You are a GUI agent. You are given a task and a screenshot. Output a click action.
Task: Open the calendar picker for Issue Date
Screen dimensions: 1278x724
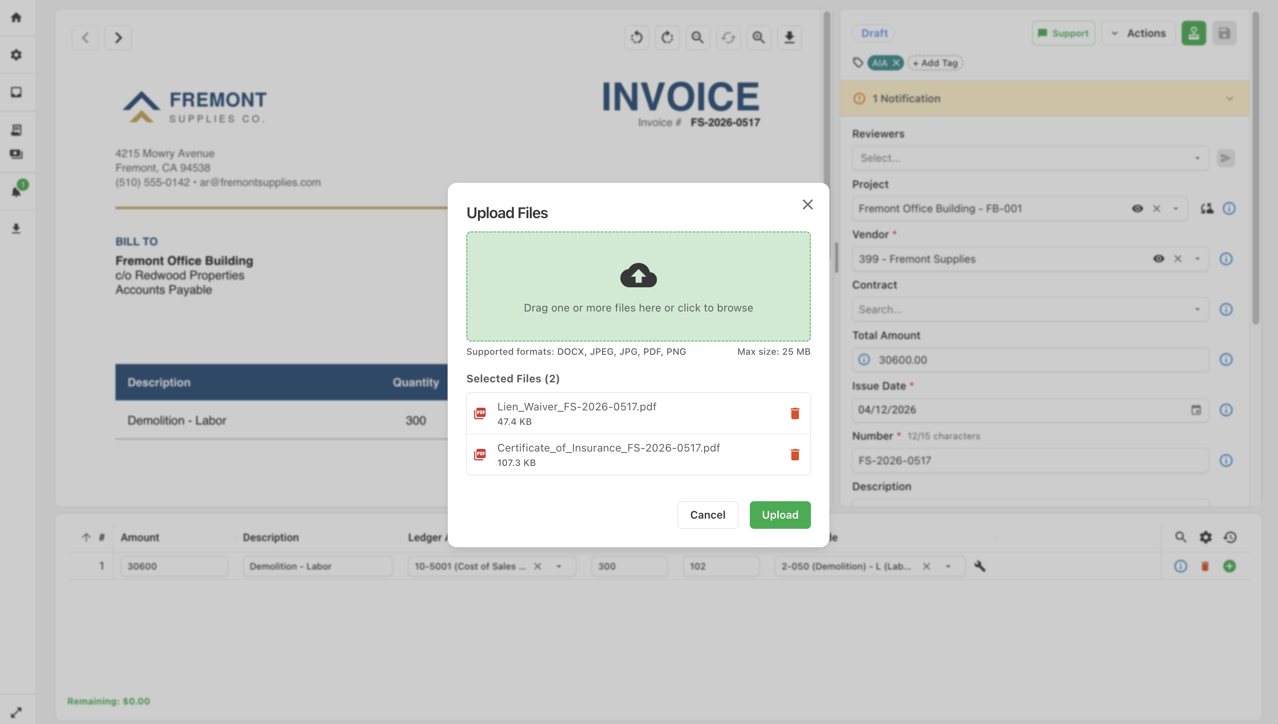[1196, 410]
